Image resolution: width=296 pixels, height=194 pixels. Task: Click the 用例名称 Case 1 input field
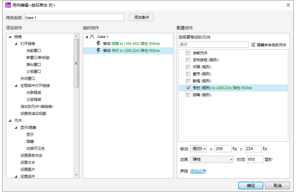[74, 18]
